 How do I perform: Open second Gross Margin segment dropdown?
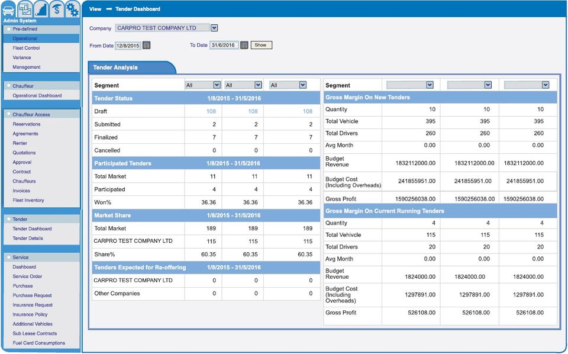[488, 85]
